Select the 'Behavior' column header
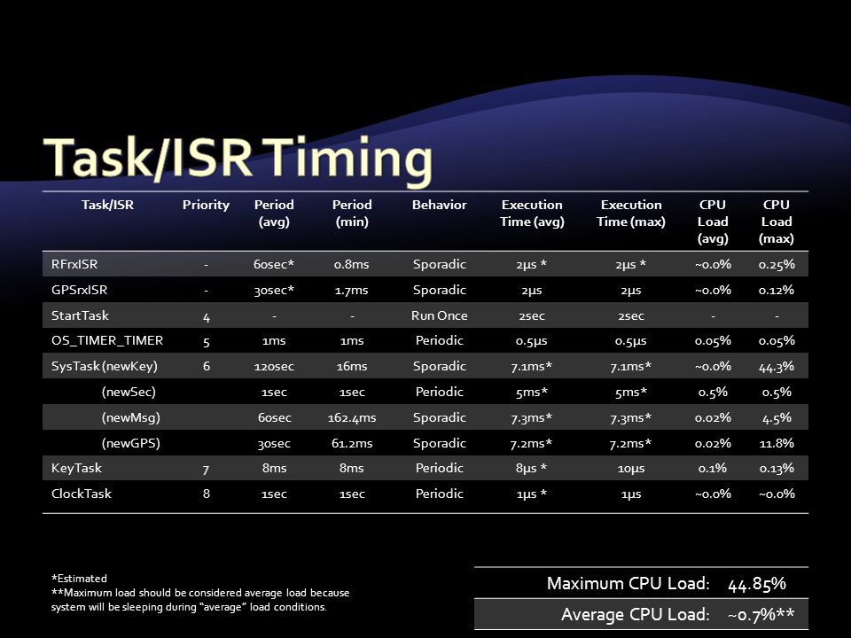The height and width of the screenshot is (638, 851). click(439, 205)
